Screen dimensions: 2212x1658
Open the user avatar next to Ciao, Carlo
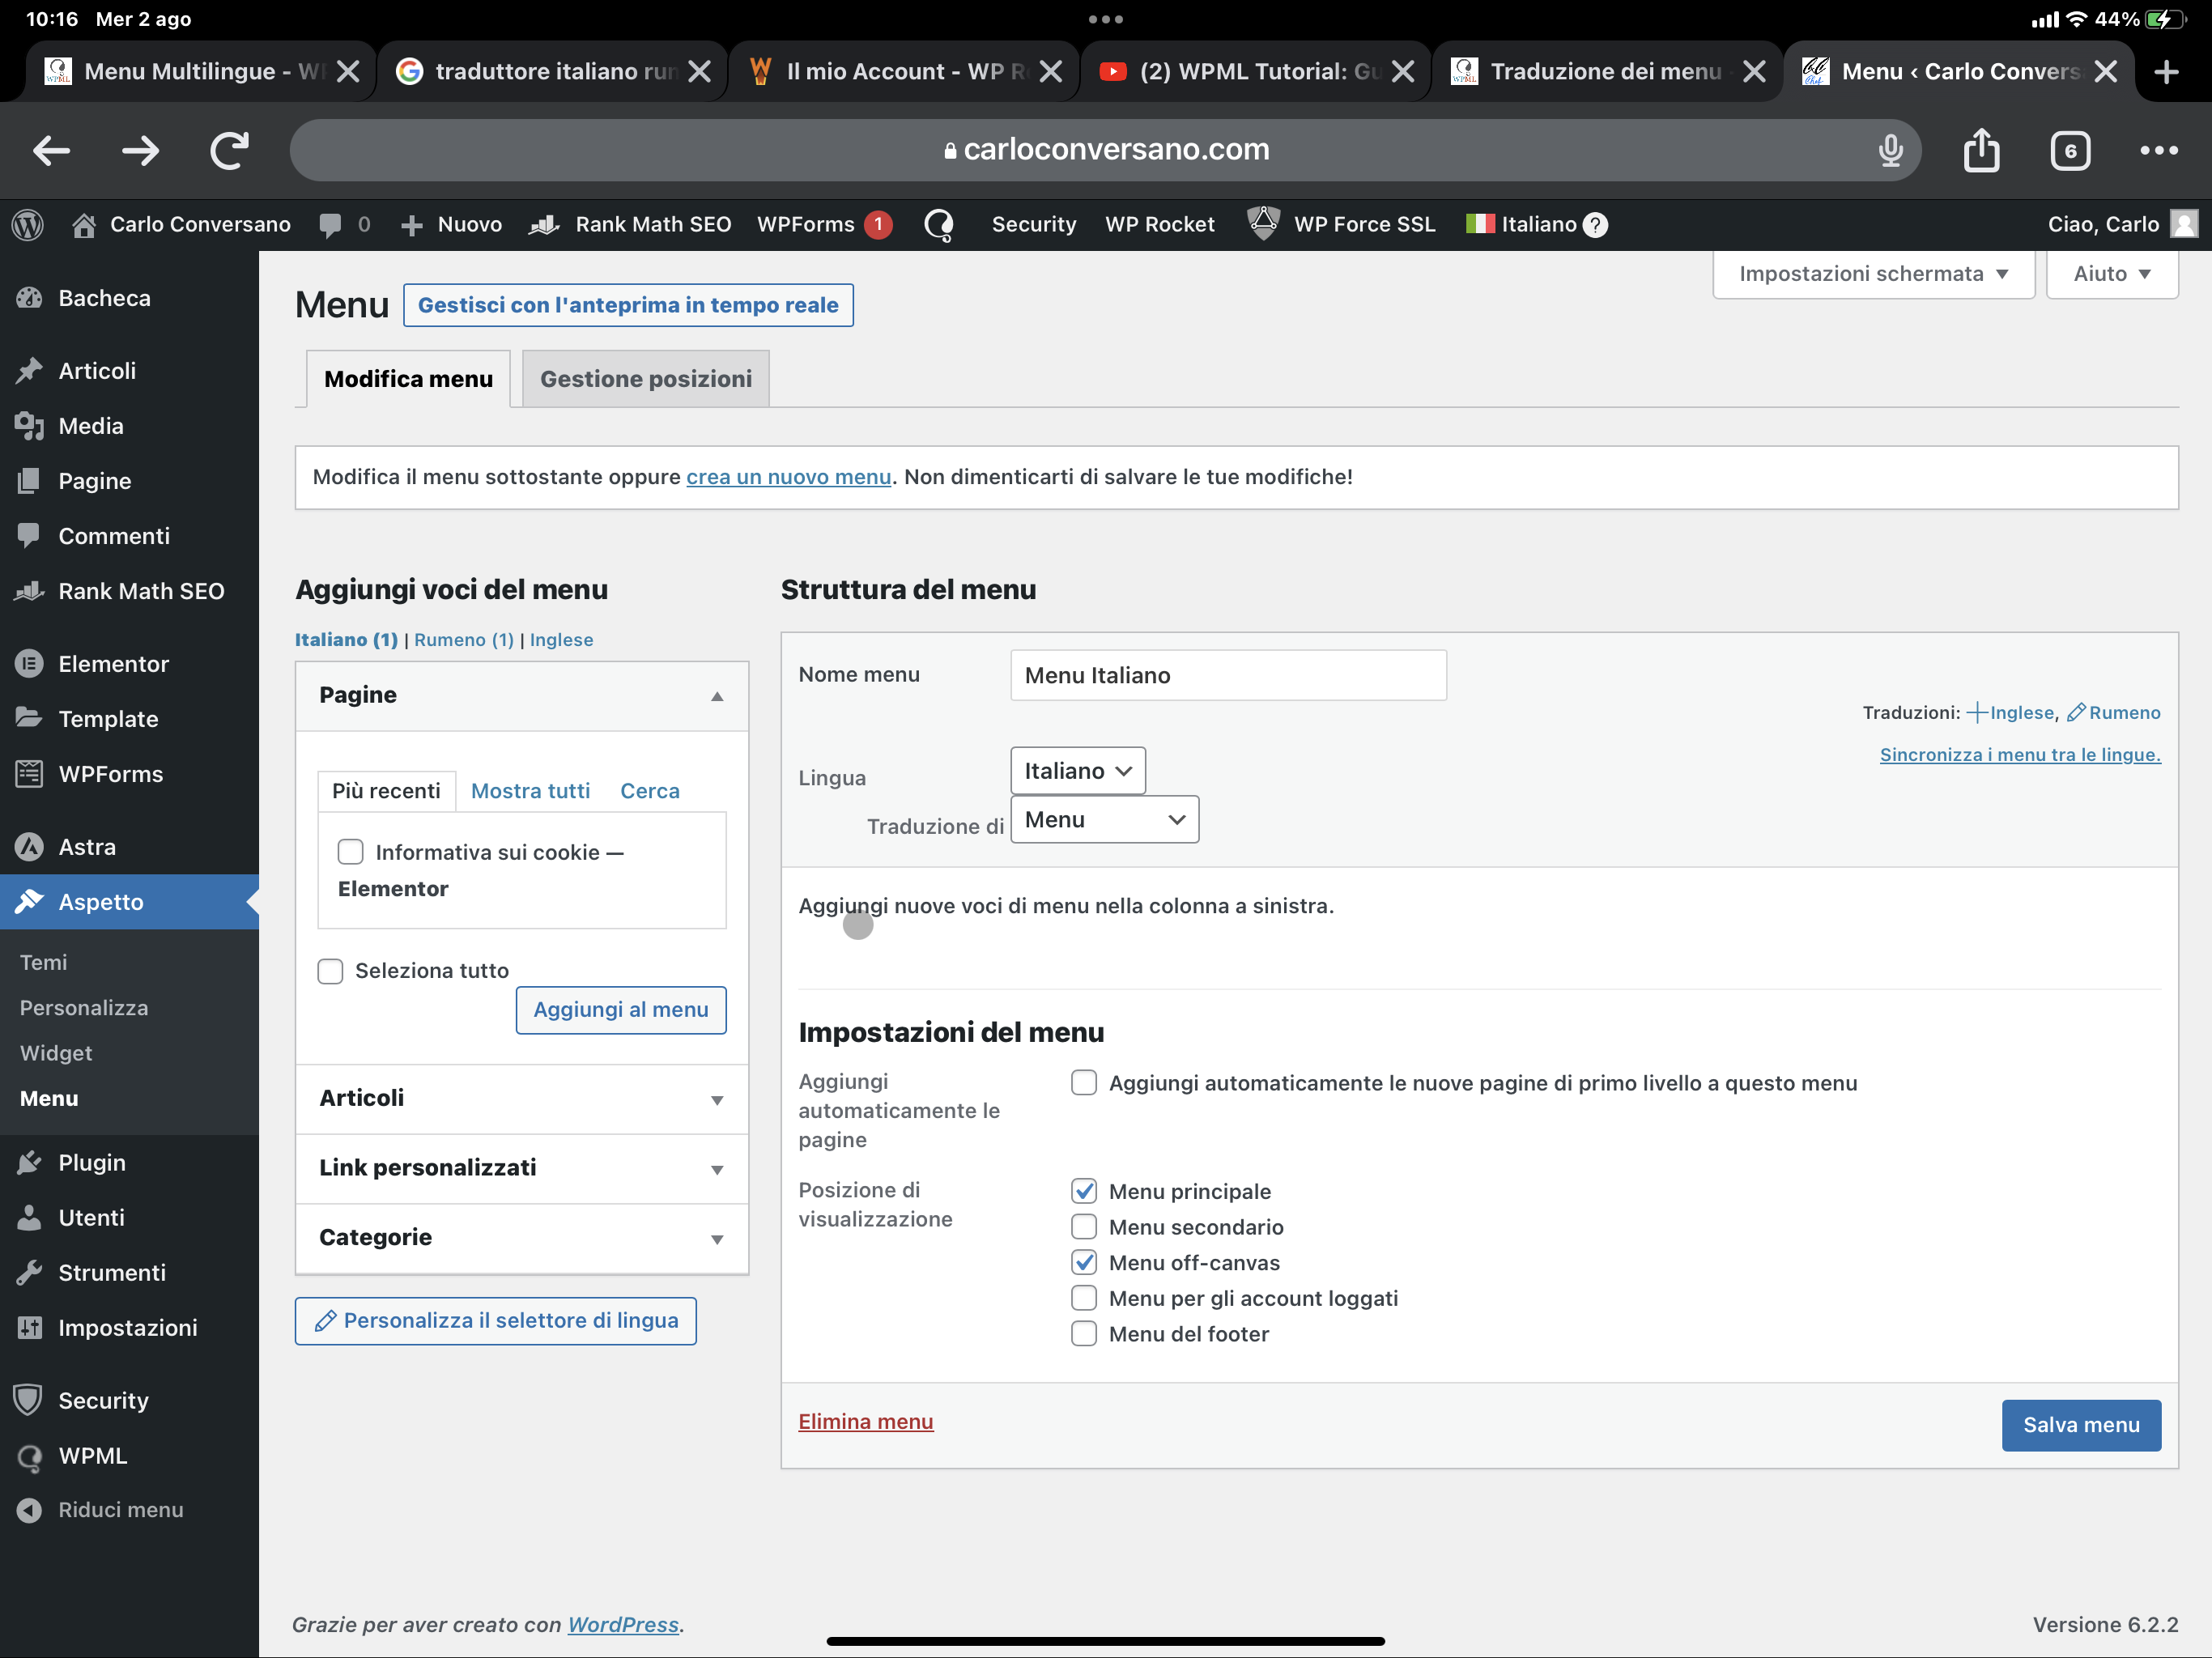click(2184, 224)
